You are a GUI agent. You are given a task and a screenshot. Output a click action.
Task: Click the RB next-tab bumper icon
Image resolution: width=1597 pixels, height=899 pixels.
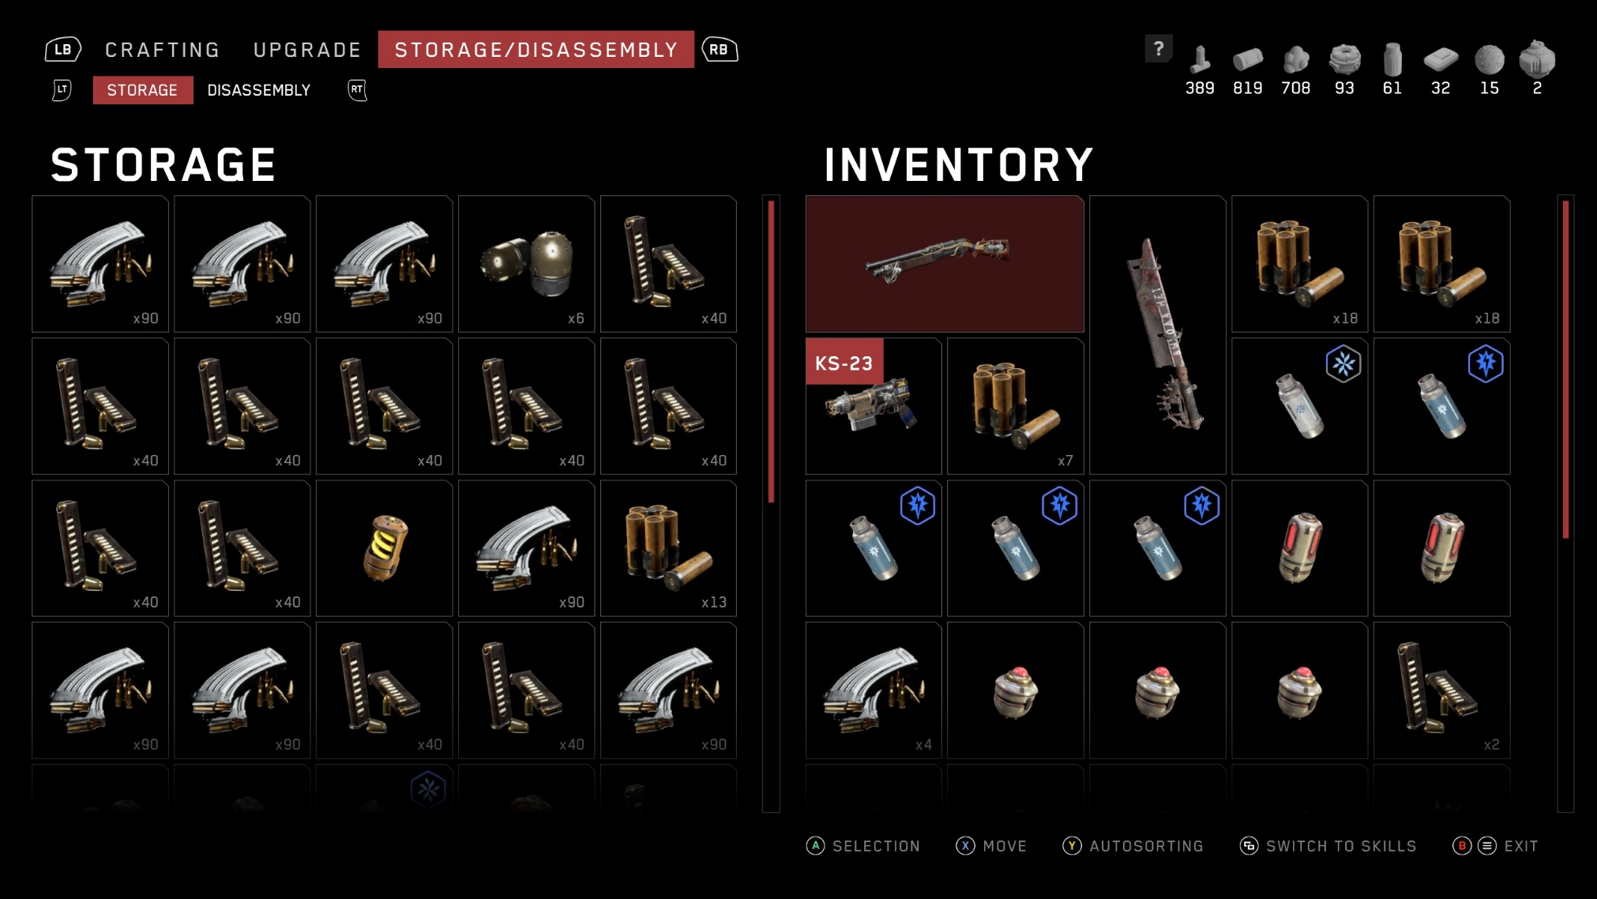720,50
